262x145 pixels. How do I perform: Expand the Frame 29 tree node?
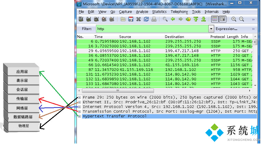[x=80, y=97]
